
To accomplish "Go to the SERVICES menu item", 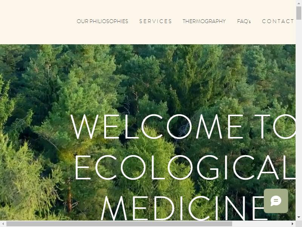I will (x=156, y=21).
